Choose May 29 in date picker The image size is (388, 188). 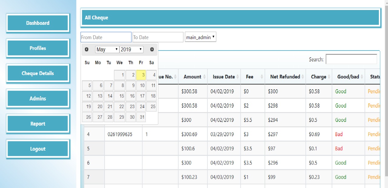click(120, 117)
